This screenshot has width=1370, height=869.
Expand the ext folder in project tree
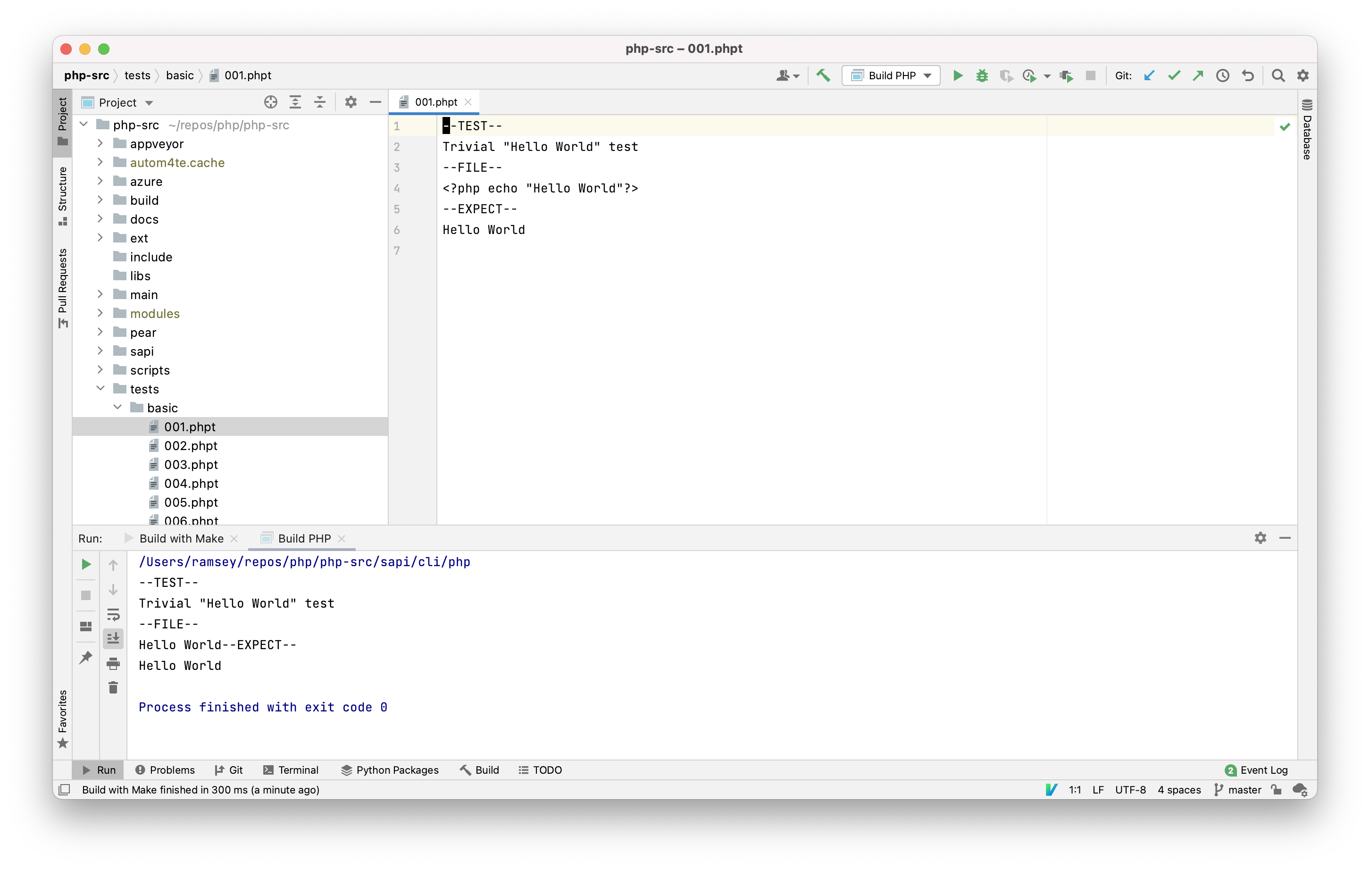coord(100,238)
